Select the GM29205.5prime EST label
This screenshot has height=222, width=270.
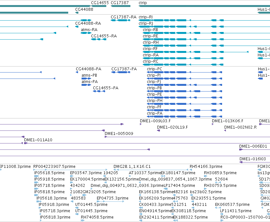pos(99,192)
